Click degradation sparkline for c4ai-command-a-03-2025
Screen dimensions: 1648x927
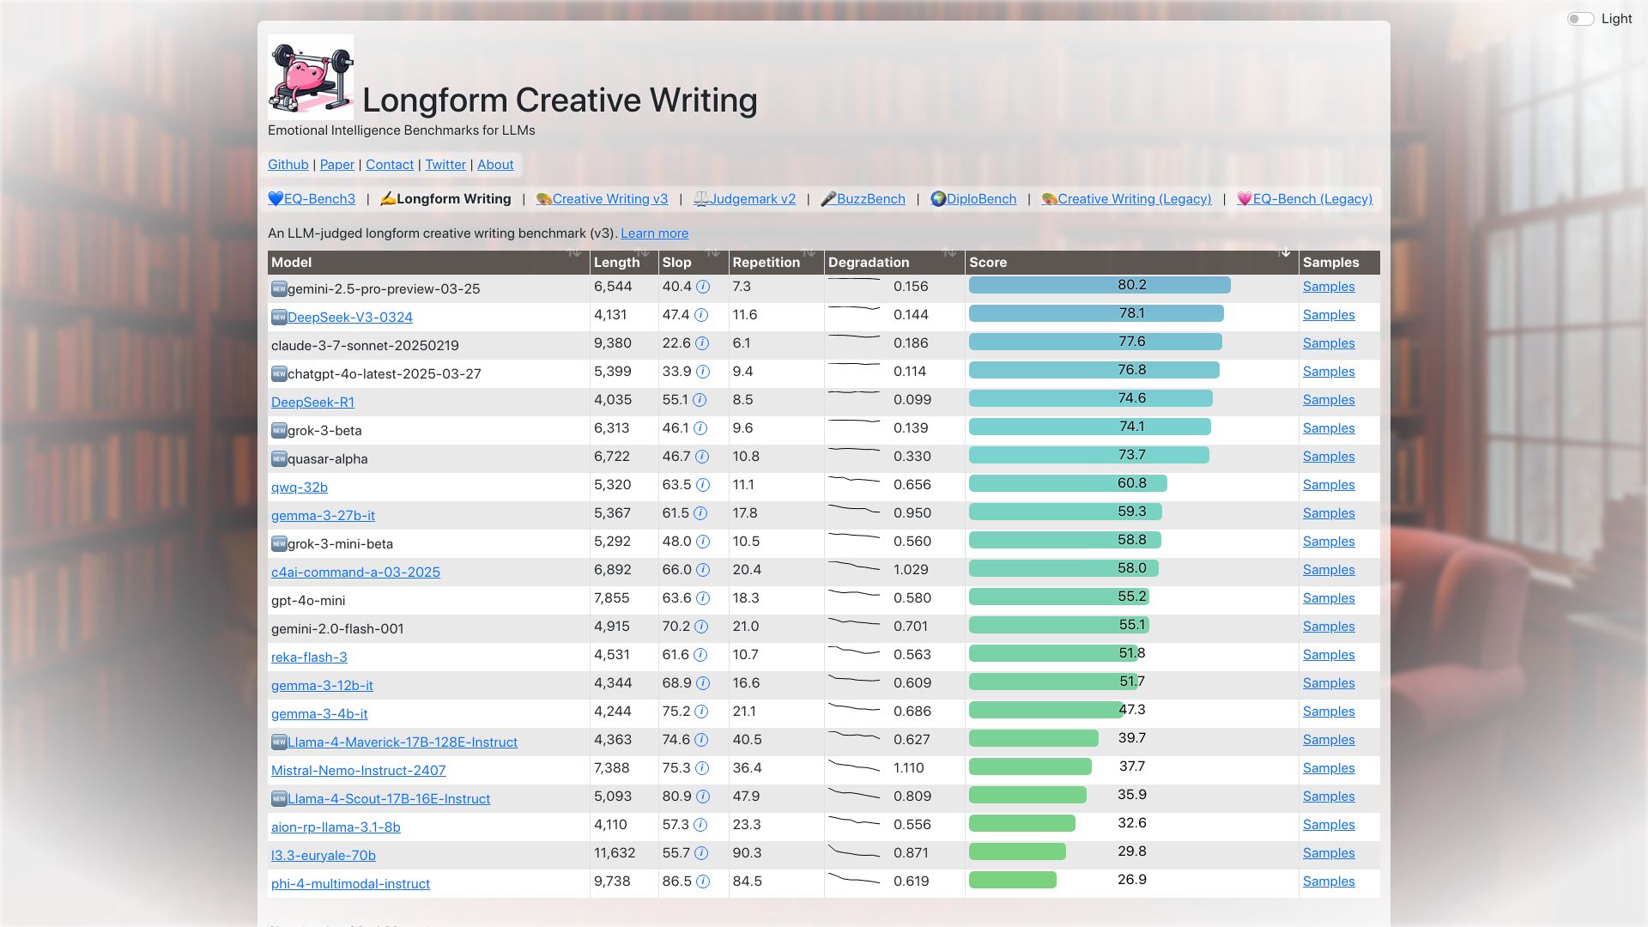click(854, 566)
